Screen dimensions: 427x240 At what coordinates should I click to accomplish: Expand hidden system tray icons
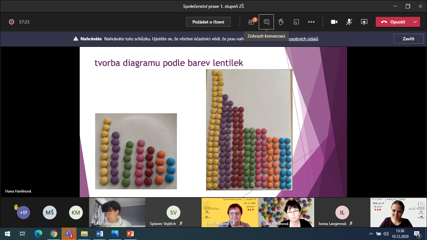pos(371,233)
